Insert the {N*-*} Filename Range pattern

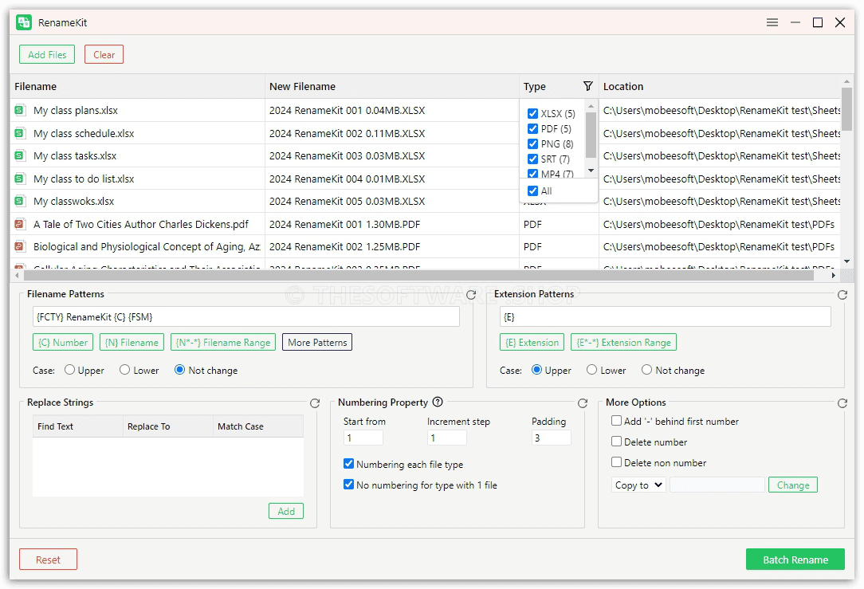(x=223, y=342)
